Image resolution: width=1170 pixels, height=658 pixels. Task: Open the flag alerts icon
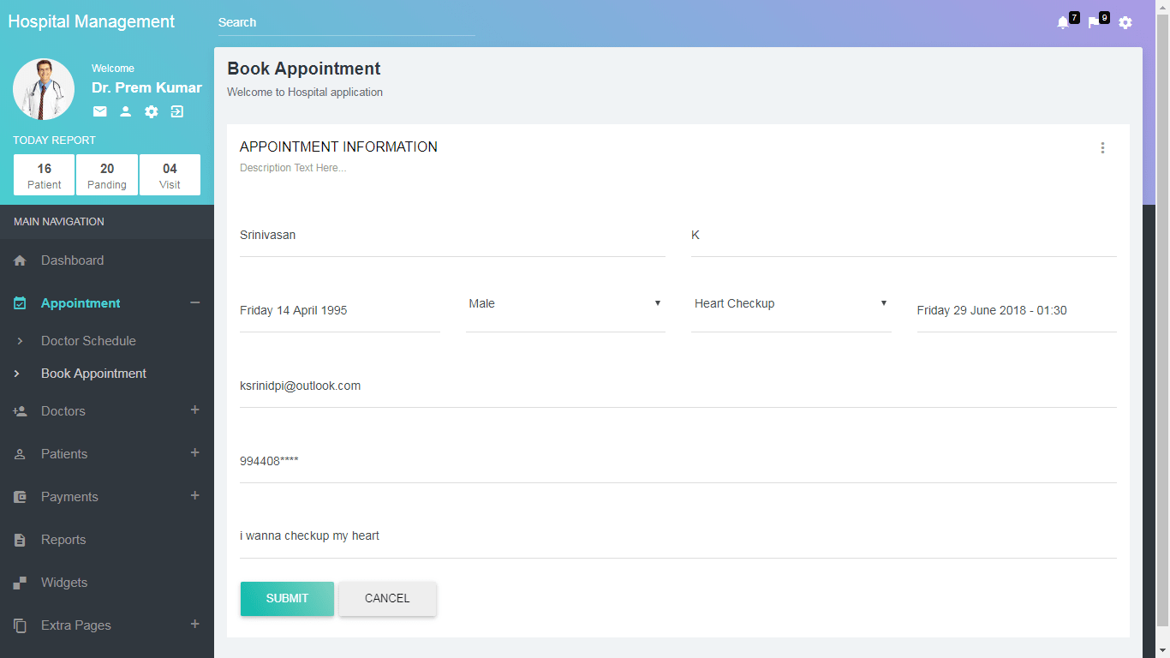pyautogui.click(x=1094, y=23)
